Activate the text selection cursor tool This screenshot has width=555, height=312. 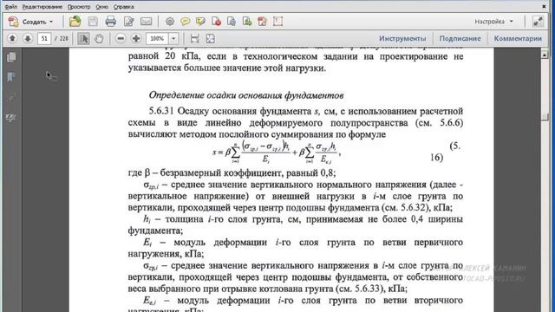point(83,38)
